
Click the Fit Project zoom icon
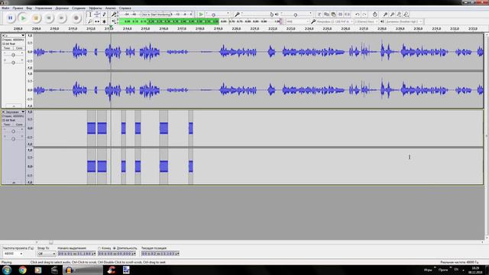pos(406,15)
